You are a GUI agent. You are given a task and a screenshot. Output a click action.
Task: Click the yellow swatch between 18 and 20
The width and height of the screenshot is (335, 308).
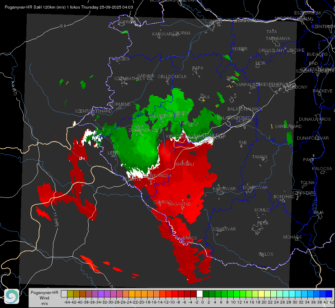(x=261, y=294)
